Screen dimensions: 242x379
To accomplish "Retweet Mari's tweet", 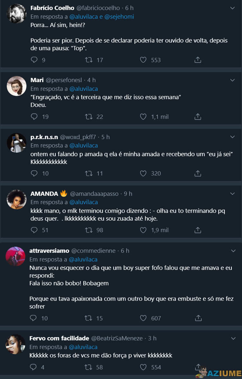I will click(89, 117).
